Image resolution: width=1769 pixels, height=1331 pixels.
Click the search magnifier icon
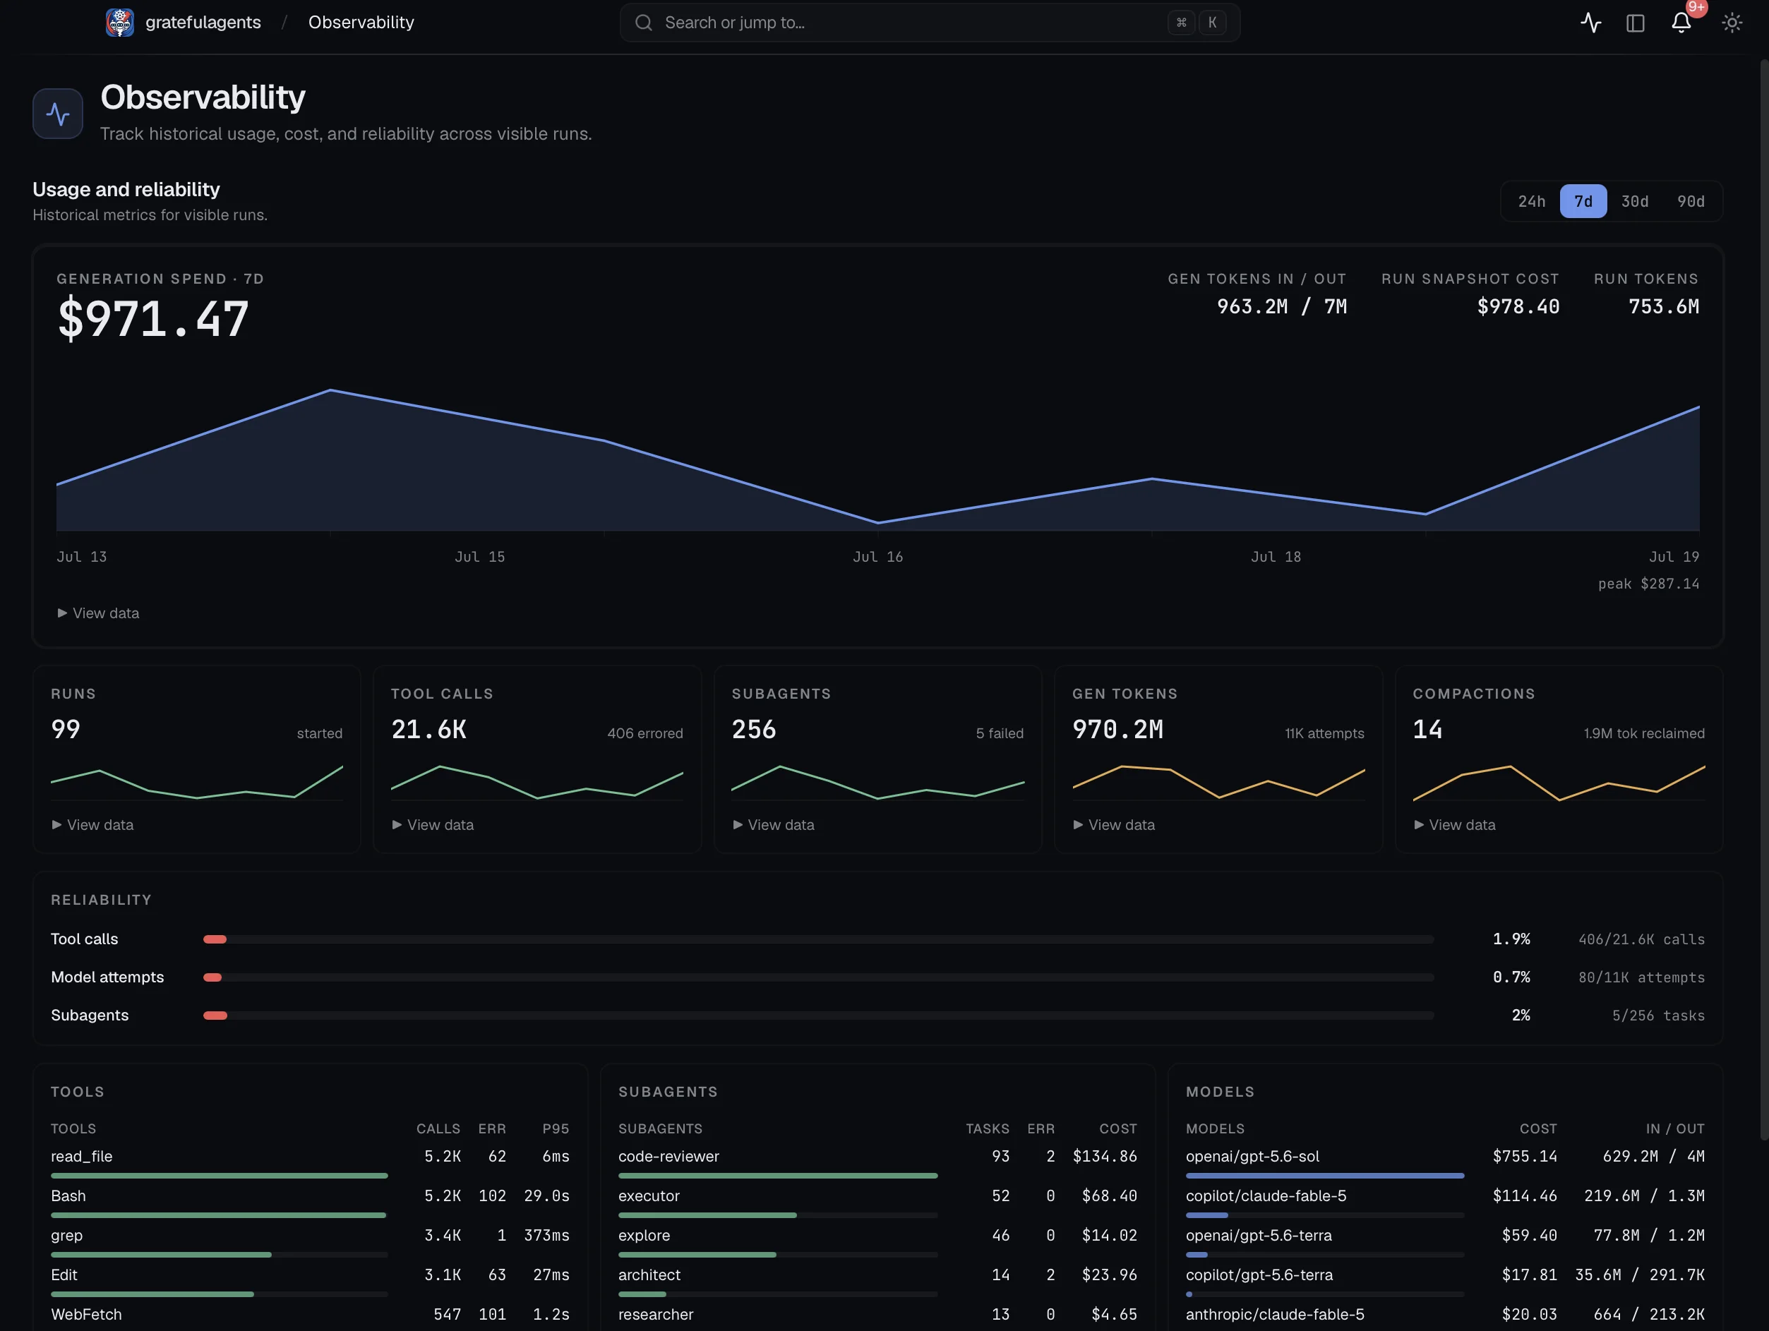coord(644,23)
